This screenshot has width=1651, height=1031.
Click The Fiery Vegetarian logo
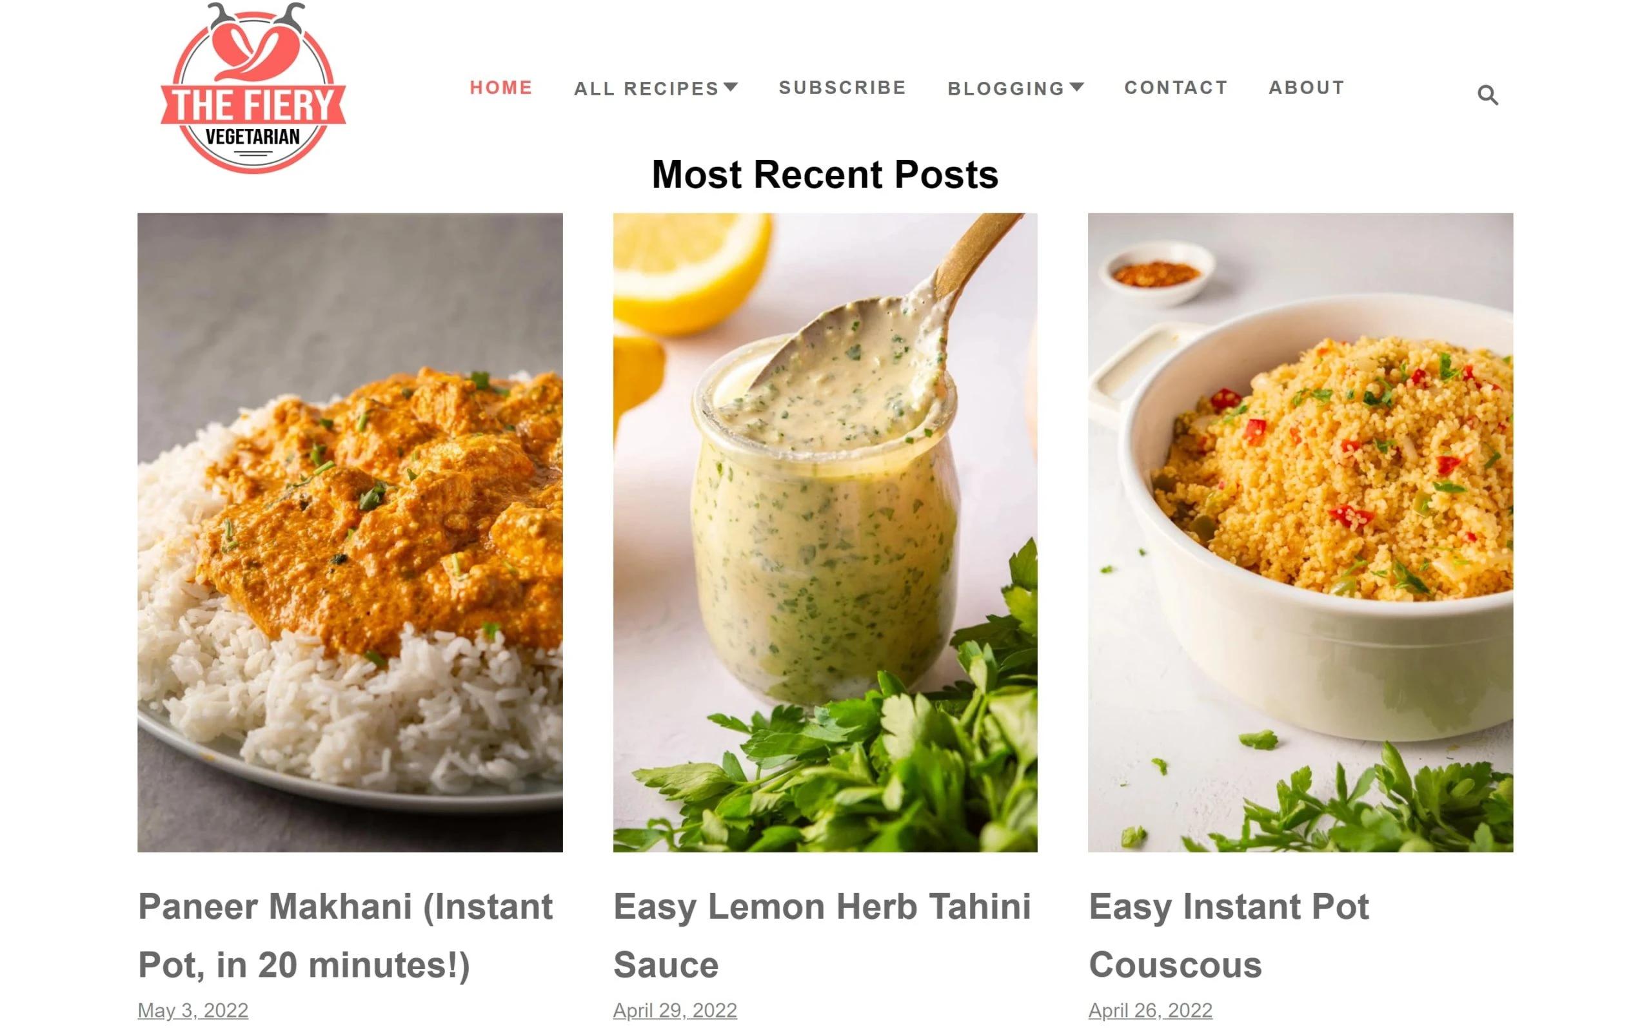[x=253, y=88]
